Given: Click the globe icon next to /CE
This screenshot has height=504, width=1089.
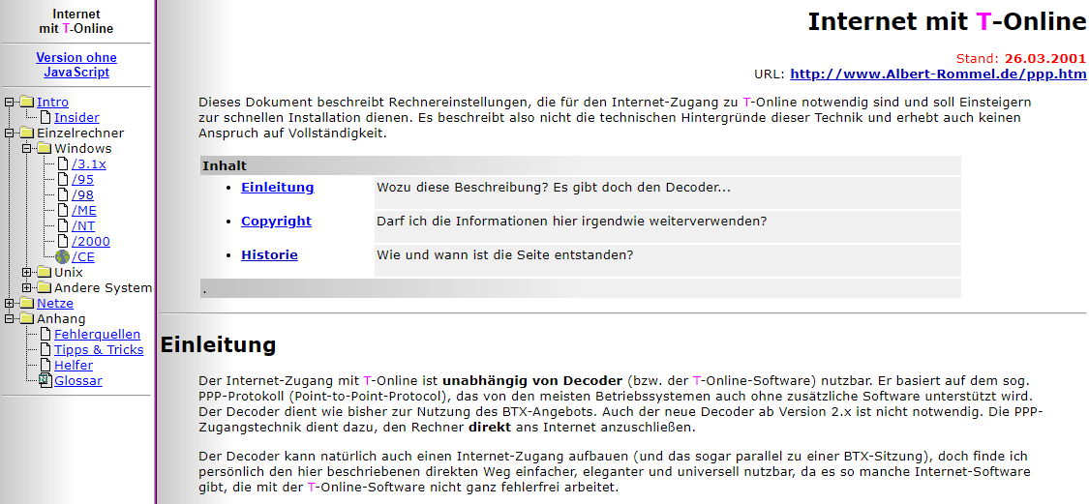Looking at the screenshot, I should pos(63,257).
